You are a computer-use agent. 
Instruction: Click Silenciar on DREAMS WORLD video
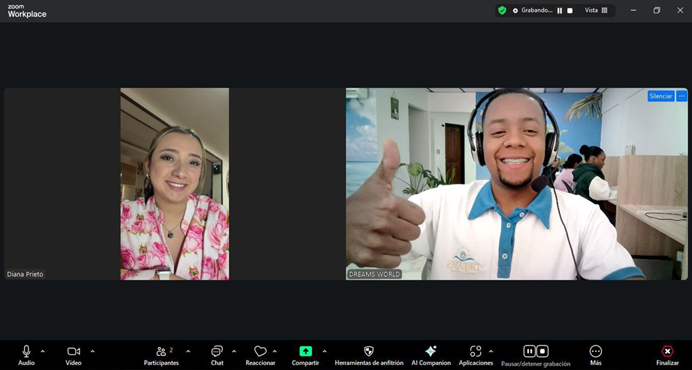click(660, 96)
